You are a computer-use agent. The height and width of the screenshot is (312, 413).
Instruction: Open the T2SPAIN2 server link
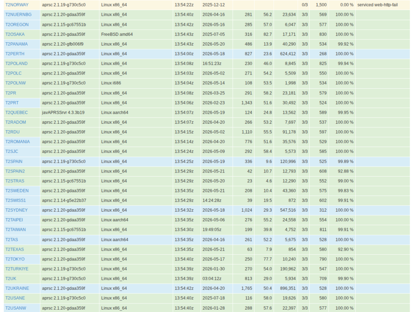pyautogui.click(x=15, y=171)
